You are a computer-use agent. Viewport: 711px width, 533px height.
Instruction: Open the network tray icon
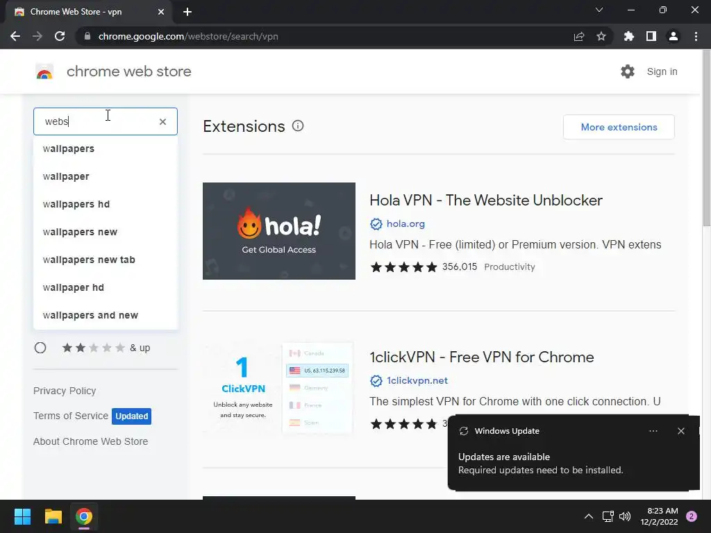click(x=607, y=516)
